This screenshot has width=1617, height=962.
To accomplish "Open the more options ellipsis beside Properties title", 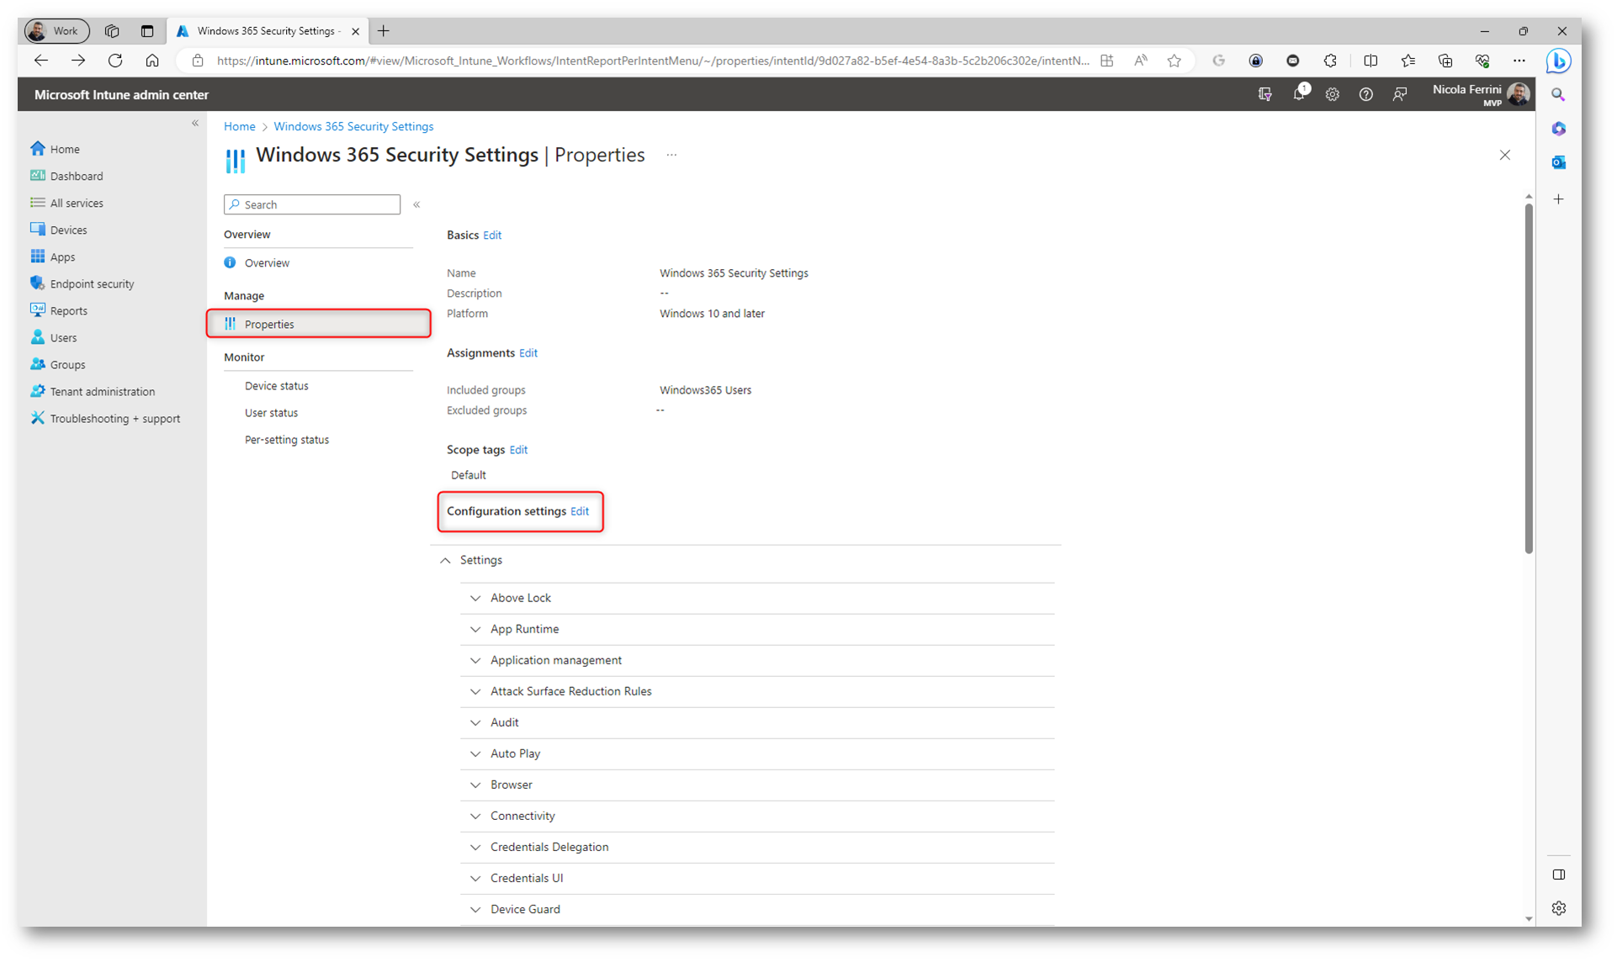I will pyautogui.click(x=671, y=155).
